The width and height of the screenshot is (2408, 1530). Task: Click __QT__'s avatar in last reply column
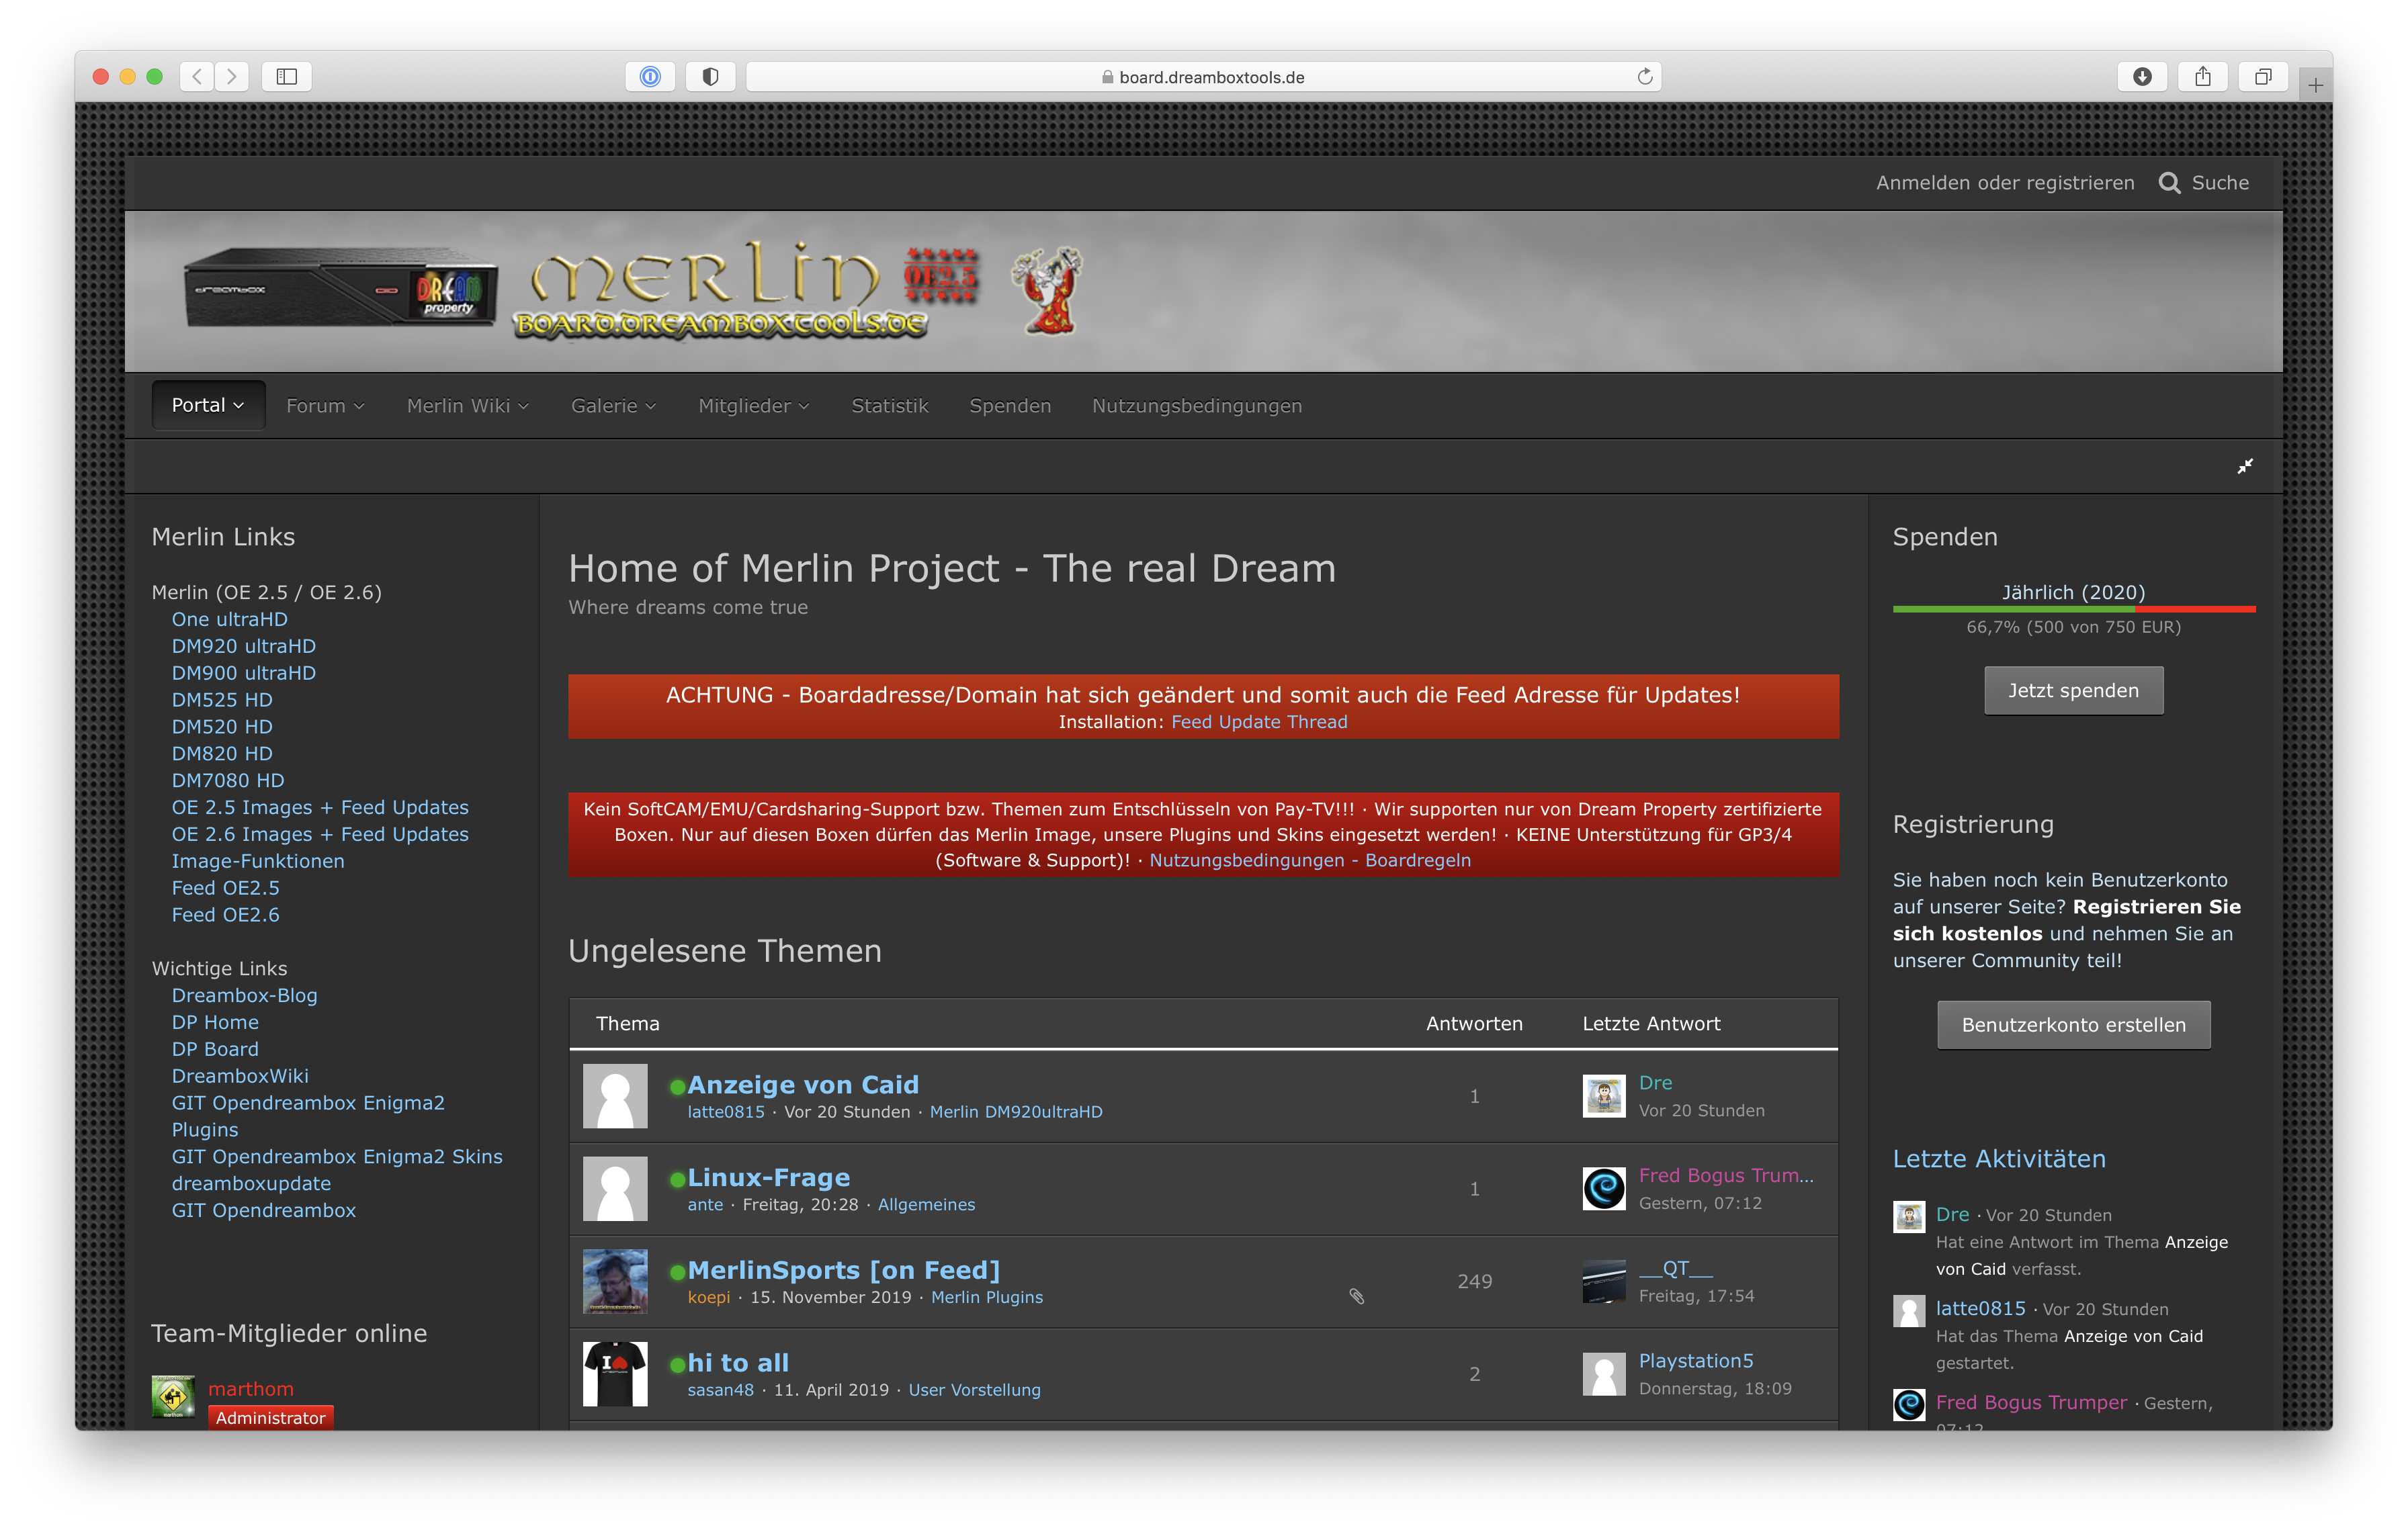(1604, 1281)
